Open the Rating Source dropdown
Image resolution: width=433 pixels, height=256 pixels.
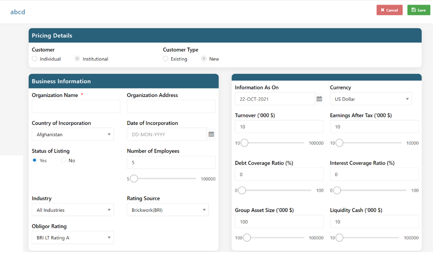coord(168,210)
